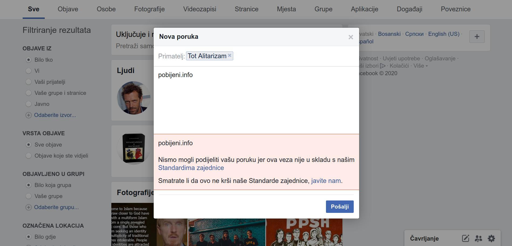
Task: Click into the message text area
Action: pos(256,102)
